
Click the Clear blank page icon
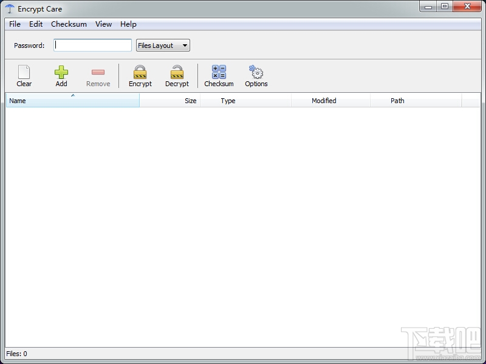(x=24, y=72)
